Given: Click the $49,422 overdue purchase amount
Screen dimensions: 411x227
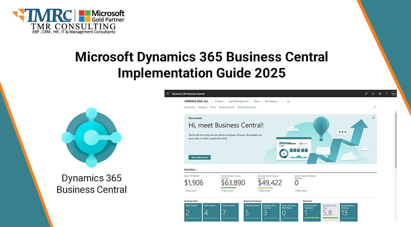Looking at the screenshot, I should click(270, 183).
